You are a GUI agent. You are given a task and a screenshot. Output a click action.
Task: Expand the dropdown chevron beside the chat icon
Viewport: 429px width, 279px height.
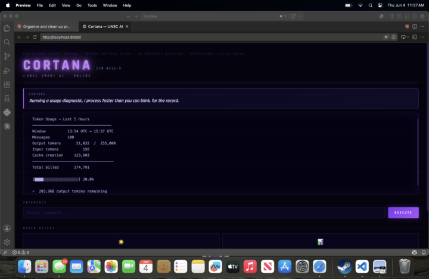(300, 16)
